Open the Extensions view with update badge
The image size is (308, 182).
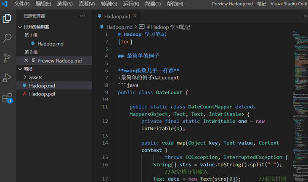(x=7, y=98)
